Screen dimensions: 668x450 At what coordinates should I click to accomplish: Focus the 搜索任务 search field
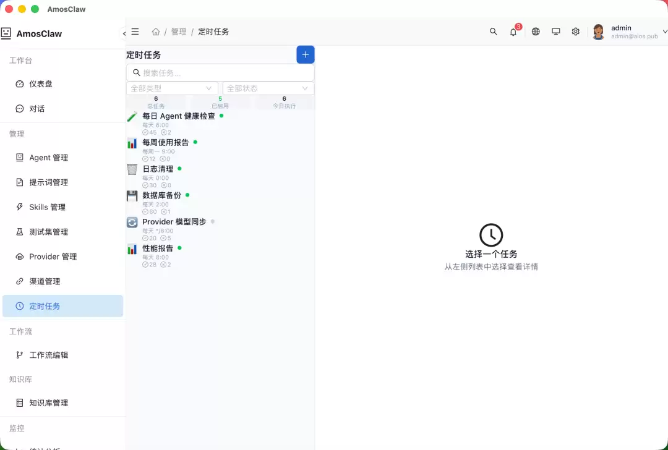tap(220, 73)
